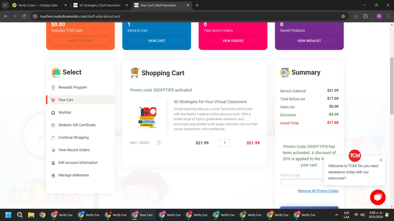Open the live chat bubble button
Viewport: 394px width, 221px height.
pos(378,197)
